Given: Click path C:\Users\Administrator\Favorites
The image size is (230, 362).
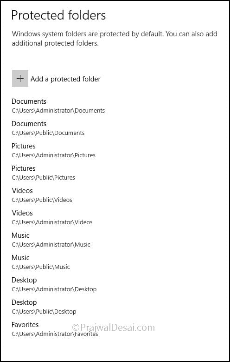Looking at the screenshot, I should click(x=55, y=334).
